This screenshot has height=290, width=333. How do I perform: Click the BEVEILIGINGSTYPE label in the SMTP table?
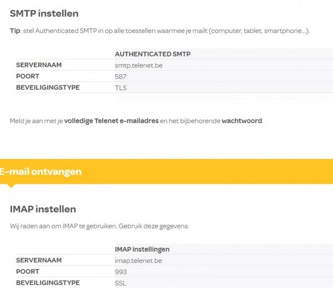tap(48, 87)
